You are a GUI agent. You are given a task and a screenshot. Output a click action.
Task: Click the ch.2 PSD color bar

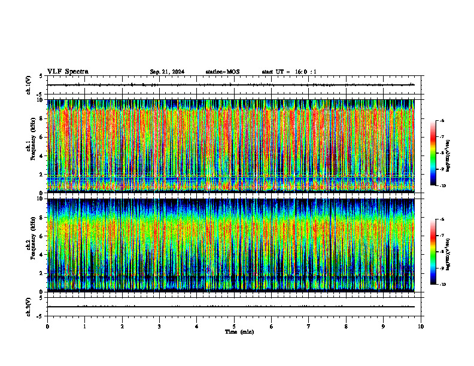(433, 252)
